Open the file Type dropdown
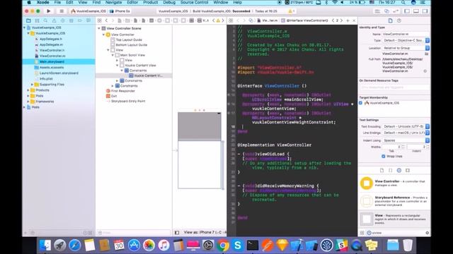 tap(406, 41)
